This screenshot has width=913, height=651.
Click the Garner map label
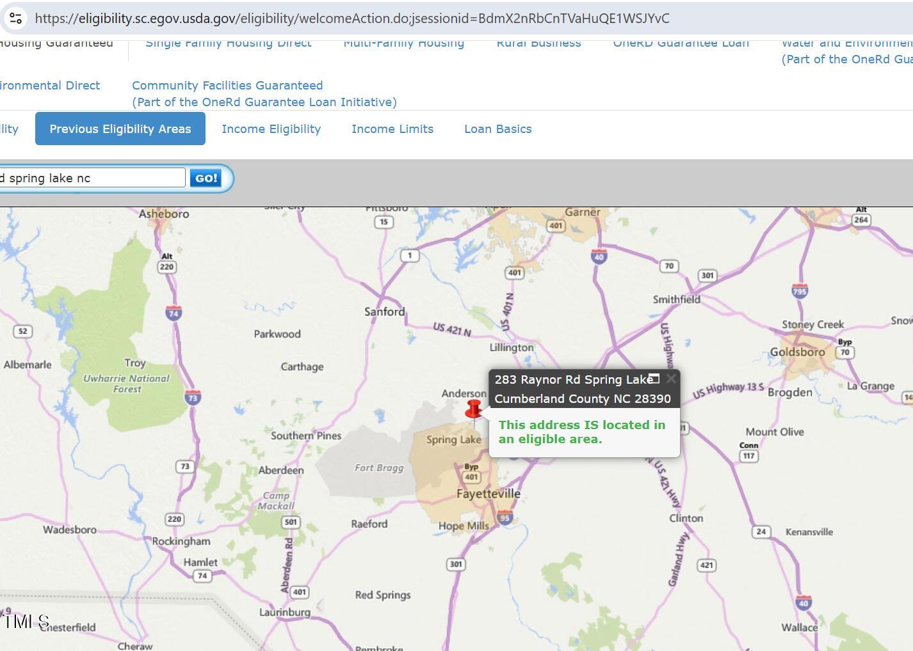[583, 212]
